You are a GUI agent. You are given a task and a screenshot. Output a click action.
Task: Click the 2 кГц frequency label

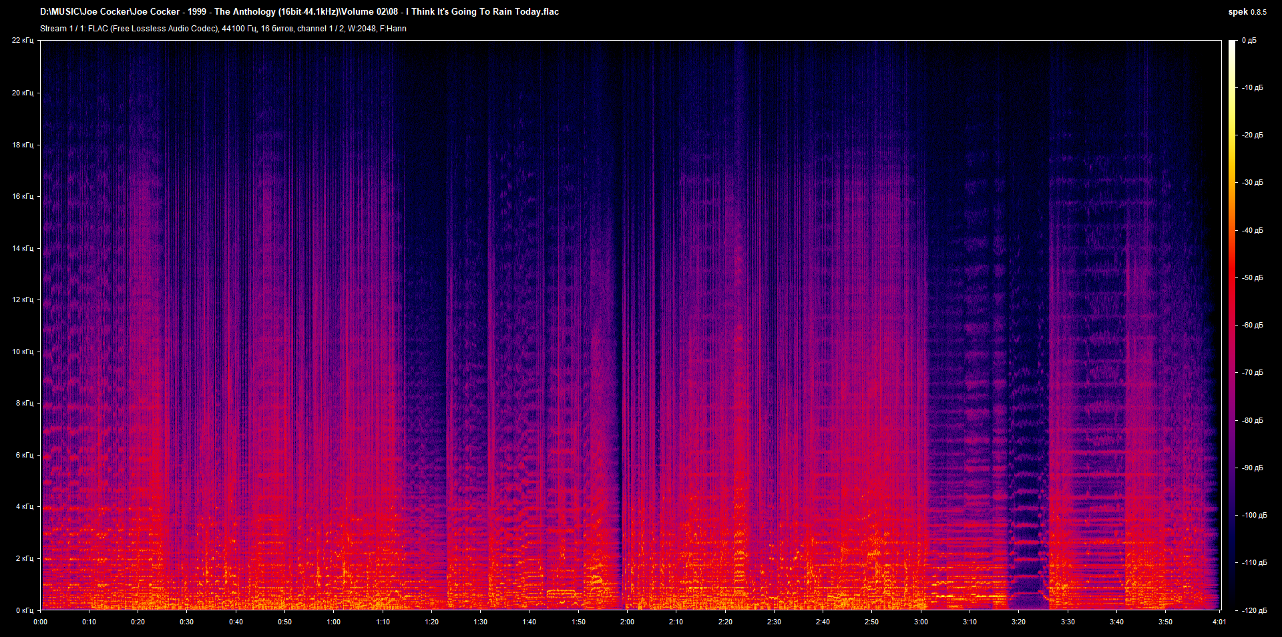(x=25, y=558)
